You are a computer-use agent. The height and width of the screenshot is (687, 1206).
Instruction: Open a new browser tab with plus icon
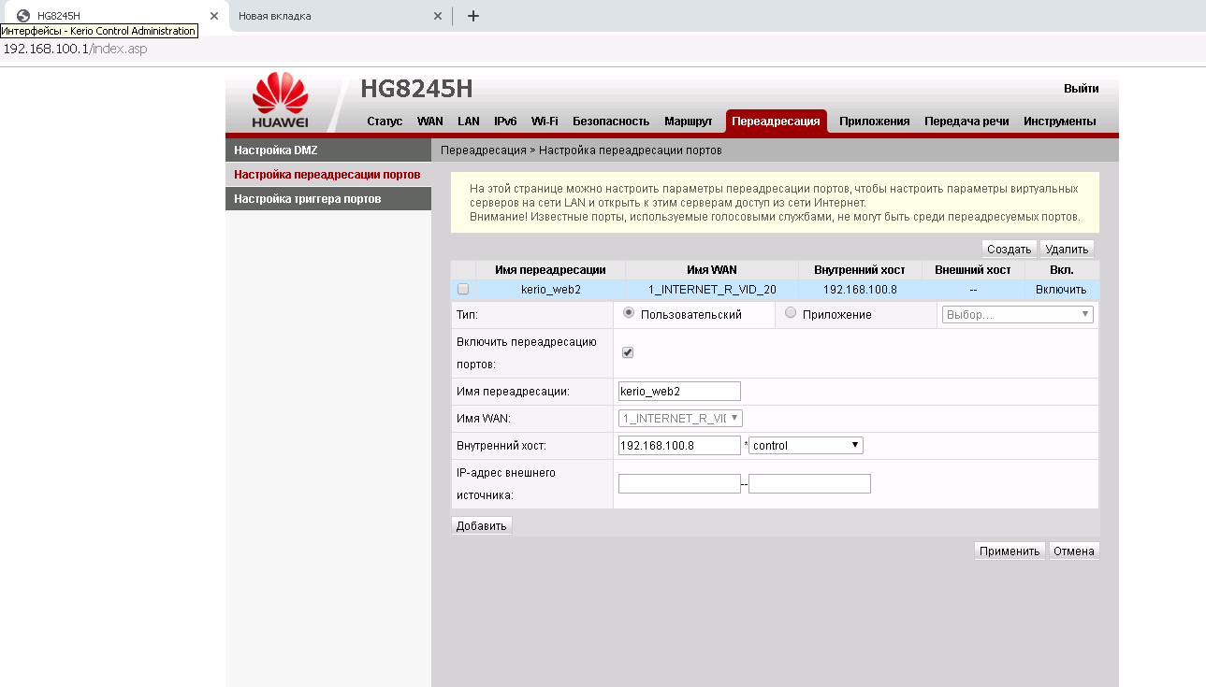coord(473,16)
